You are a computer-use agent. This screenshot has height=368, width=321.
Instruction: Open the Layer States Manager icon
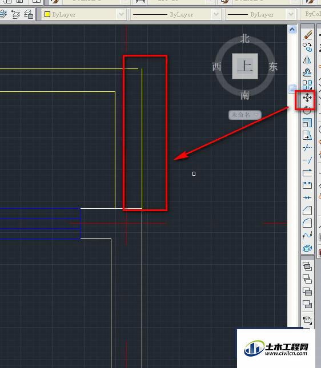tap(29, 14)
